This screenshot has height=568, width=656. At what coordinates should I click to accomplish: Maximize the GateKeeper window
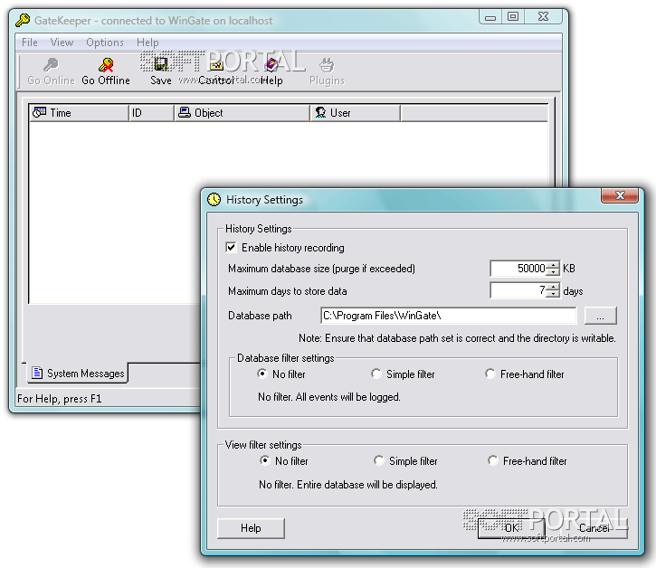[513, 16]
